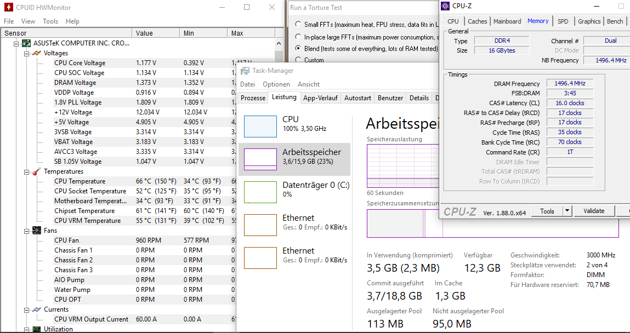Image resolution: width=630 pixels, height=333 pixels.
Task: Select the Small FFTs radio option
Action: (x=298, y=25)
